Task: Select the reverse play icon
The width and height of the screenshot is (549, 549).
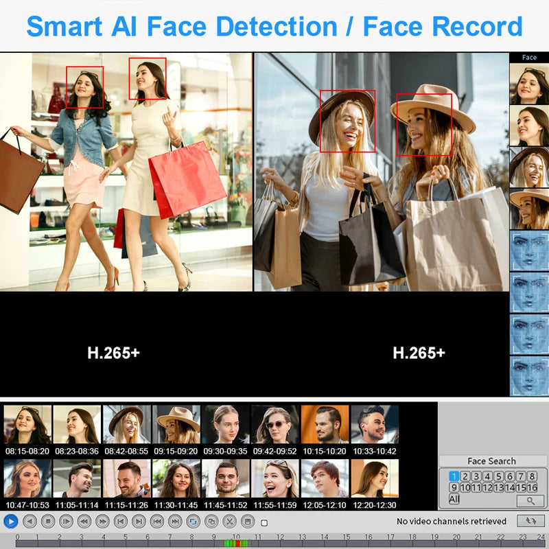Action: [30, 520]
